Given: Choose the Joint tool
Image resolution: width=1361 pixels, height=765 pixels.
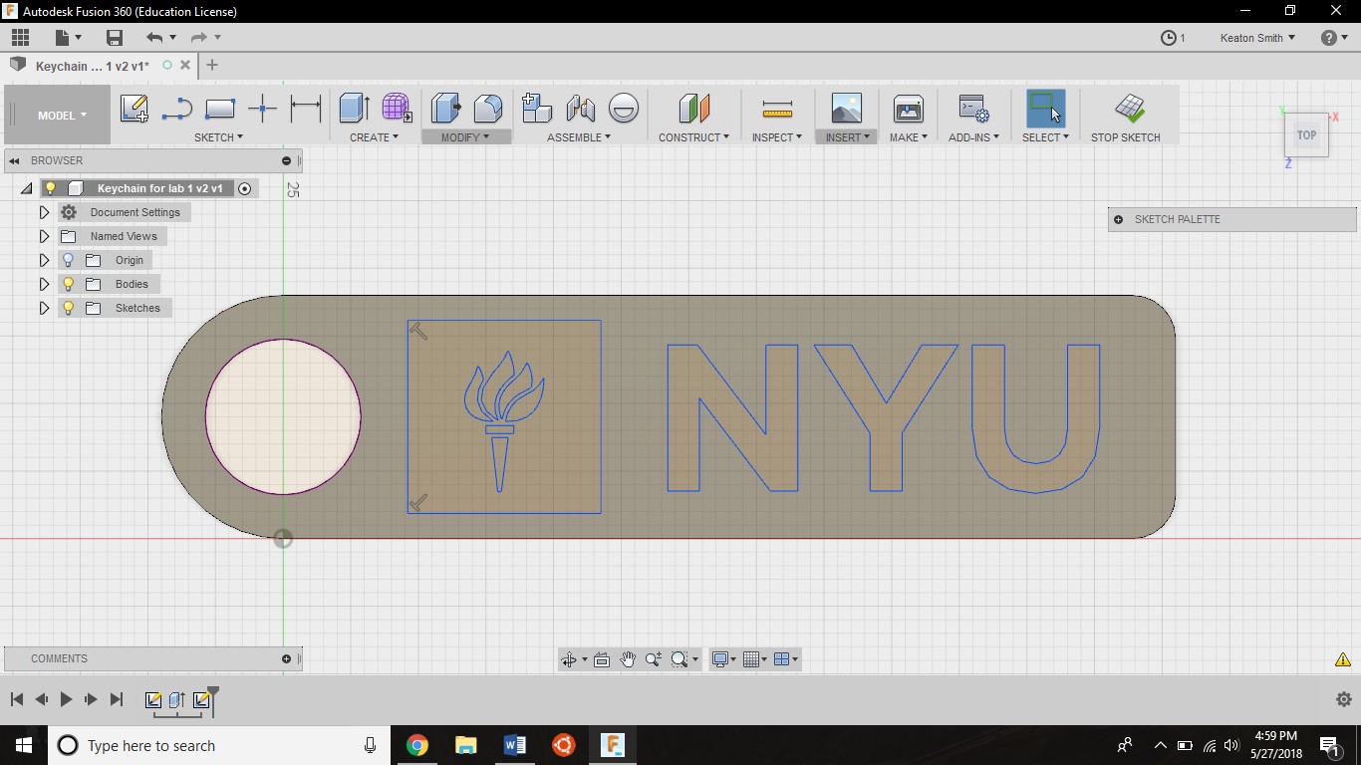Looking at the screenshot, I should 580,109.
